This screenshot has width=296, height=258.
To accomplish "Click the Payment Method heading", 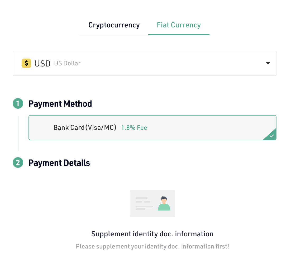I will (60, 104).
